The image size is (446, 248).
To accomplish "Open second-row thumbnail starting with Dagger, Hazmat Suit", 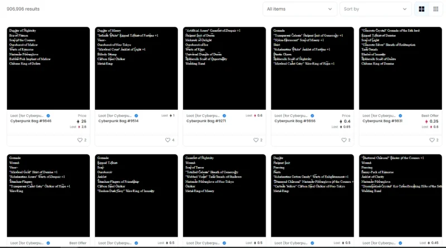I will (312, 196).
